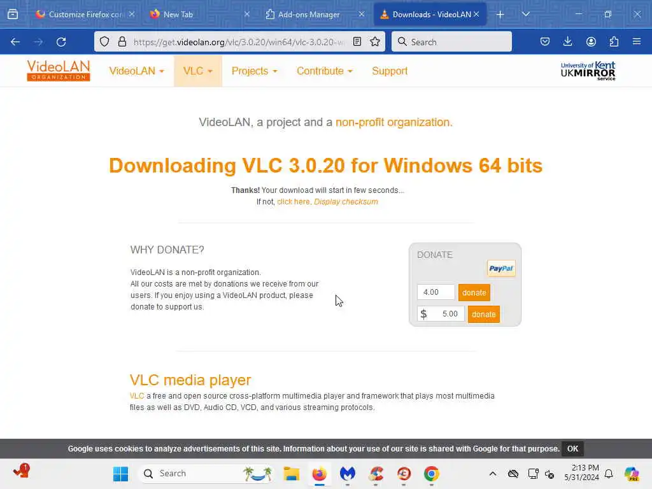This screenshot has width=652, height=489.
Task: Open volume muted icon in tray
Action: coord(549,474)
